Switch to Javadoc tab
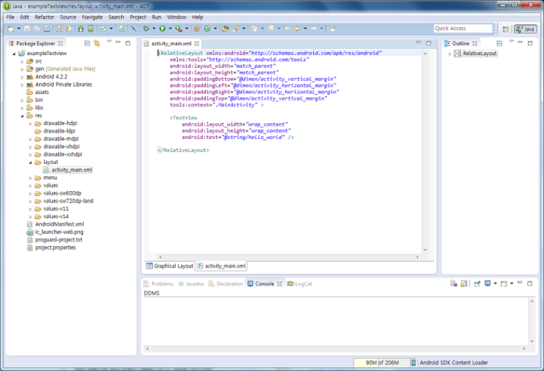The image size is (544, 371). (191, 284)
